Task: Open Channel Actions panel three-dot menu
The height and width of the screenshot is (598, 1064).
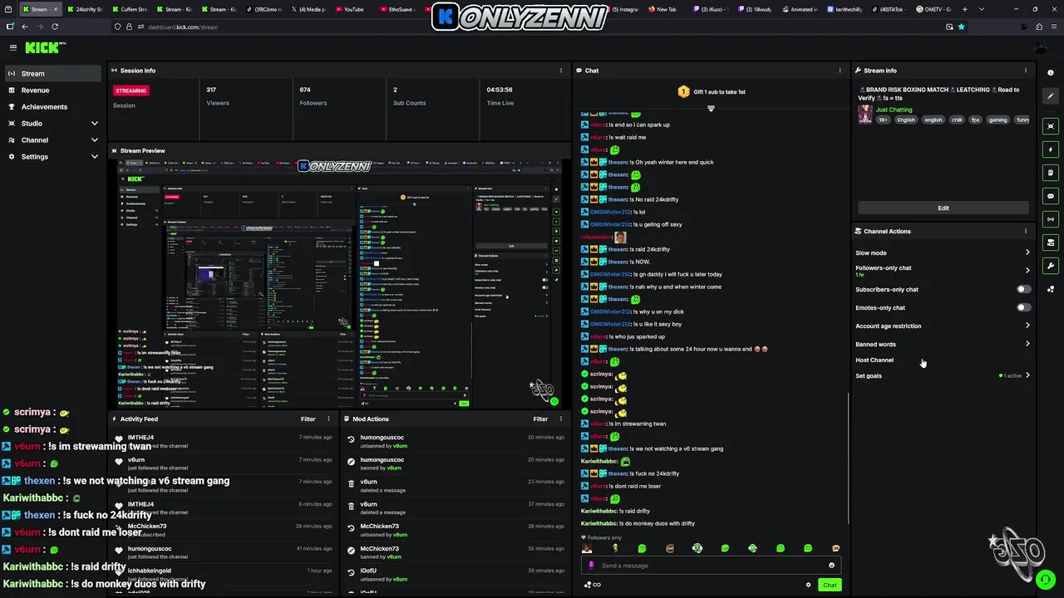Action: pyautogui.click(x=1025, y=231)
